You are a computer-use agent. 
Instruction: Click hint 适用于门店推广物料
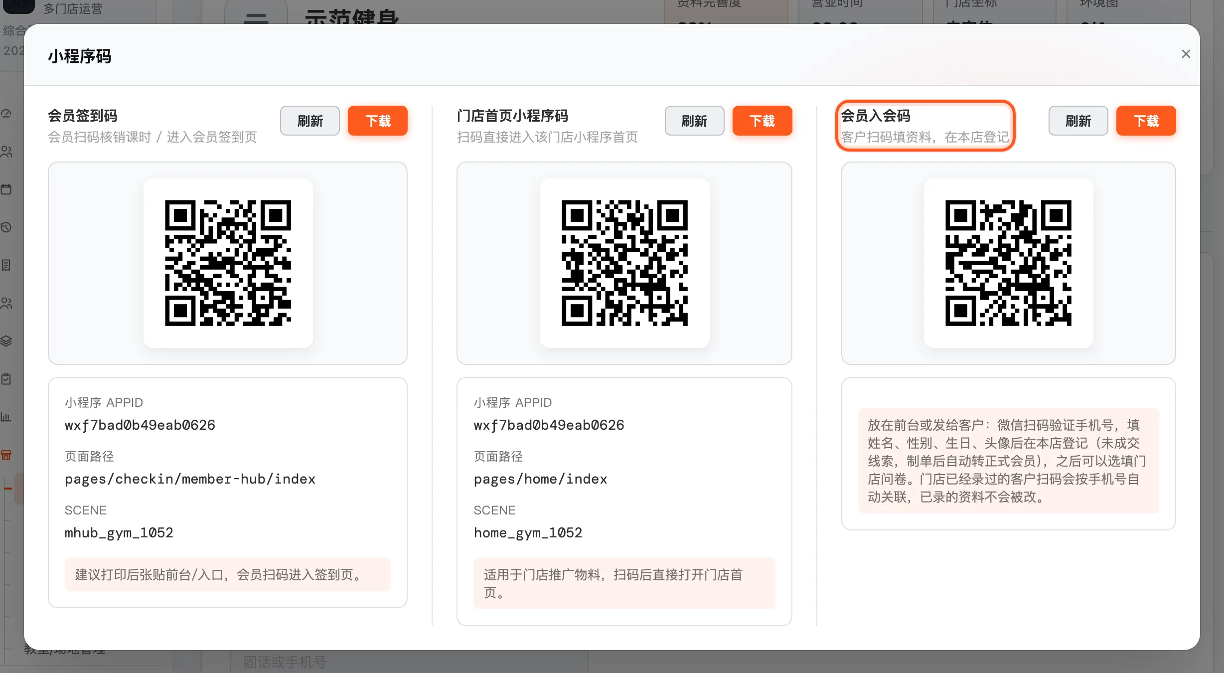click(x=624, y=583)
